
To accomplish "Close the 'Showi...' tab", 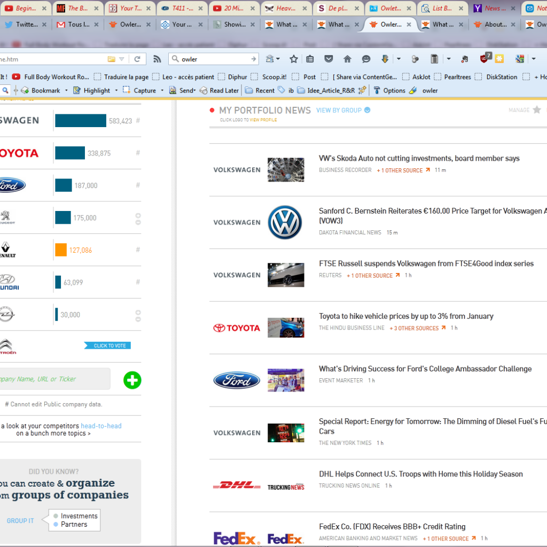I will coord(253,25).
